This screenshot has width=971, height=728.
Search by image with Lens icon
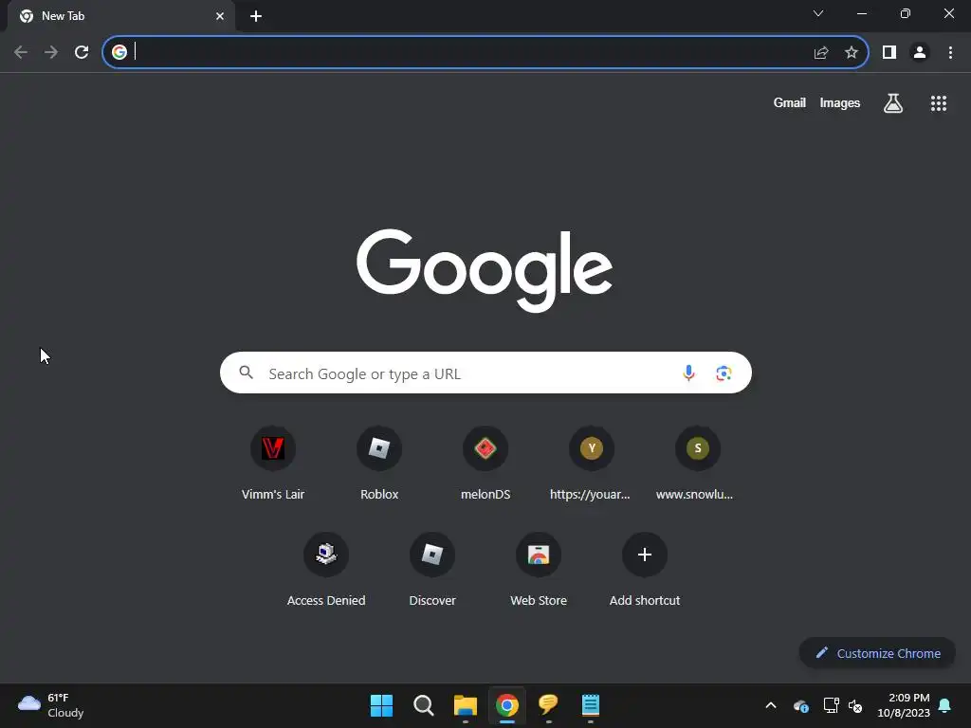point(724,373)
